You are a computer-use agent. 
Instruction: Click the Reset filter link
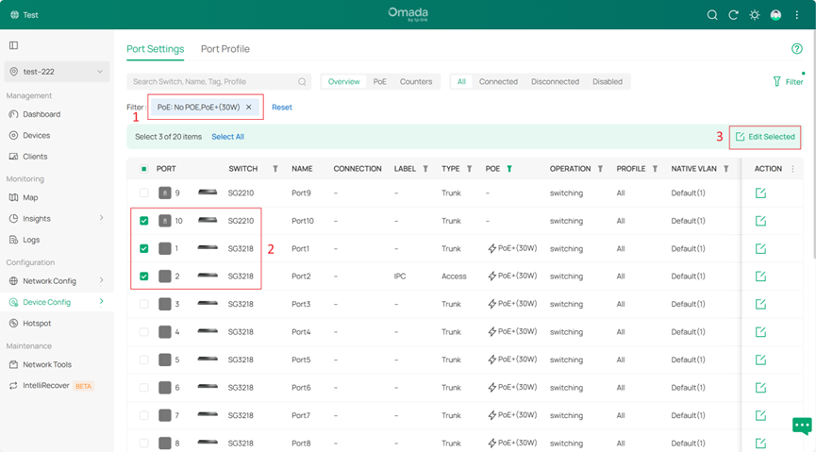[x=282, y=108]
